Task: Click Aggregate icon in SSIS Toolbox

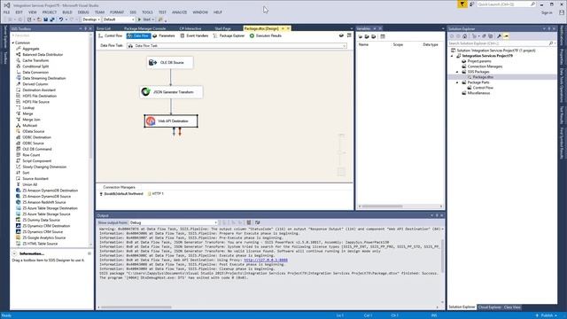Action: [18, 49]
